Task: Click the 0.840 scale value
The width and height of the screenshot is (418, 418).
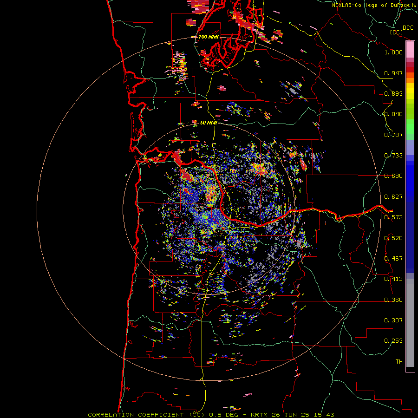Action: (393, 114)
